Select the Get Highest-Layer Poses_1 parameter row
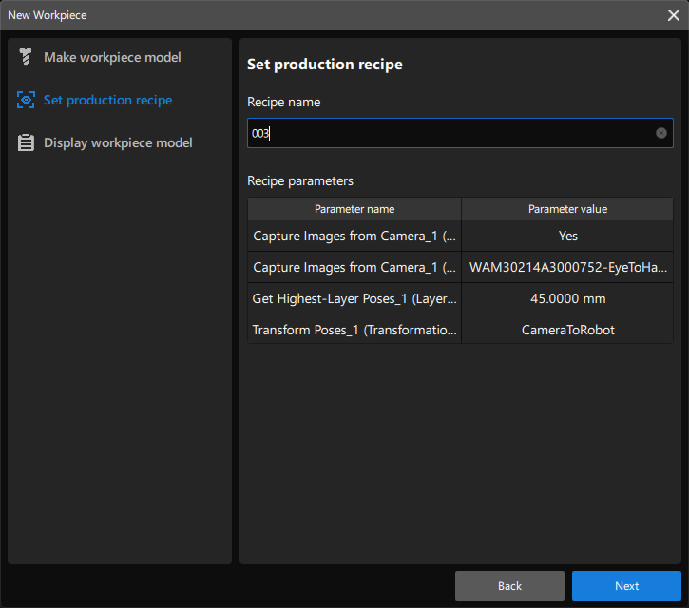 (354, 299)
